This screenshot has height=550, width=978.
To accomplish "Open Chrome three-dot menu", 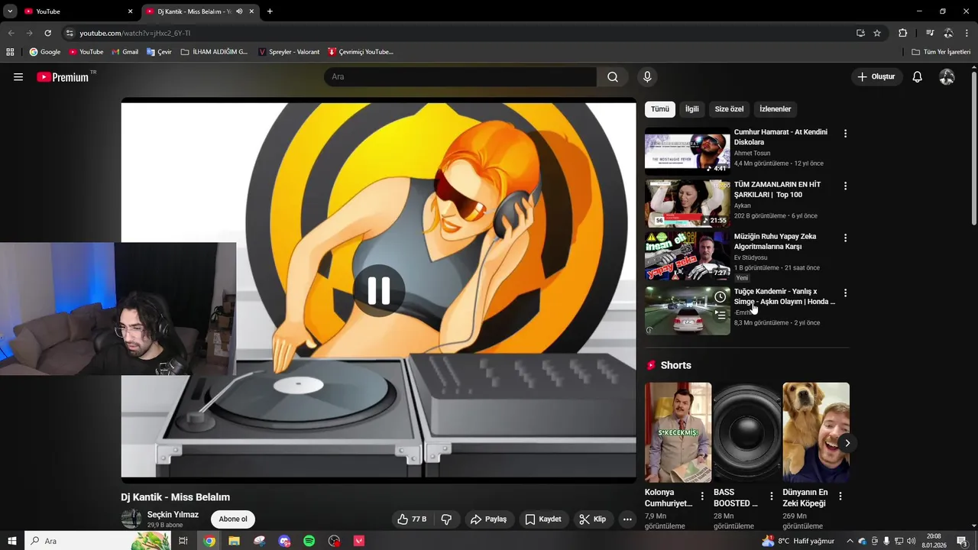I will point(967,33).
